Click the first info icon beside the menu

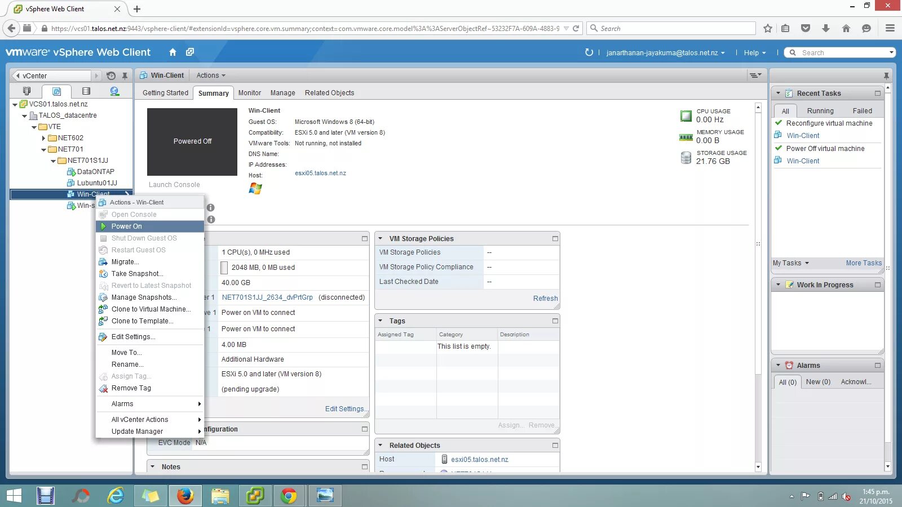(211, 207)
